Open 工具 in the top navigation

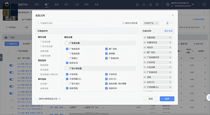coord(77,4)
